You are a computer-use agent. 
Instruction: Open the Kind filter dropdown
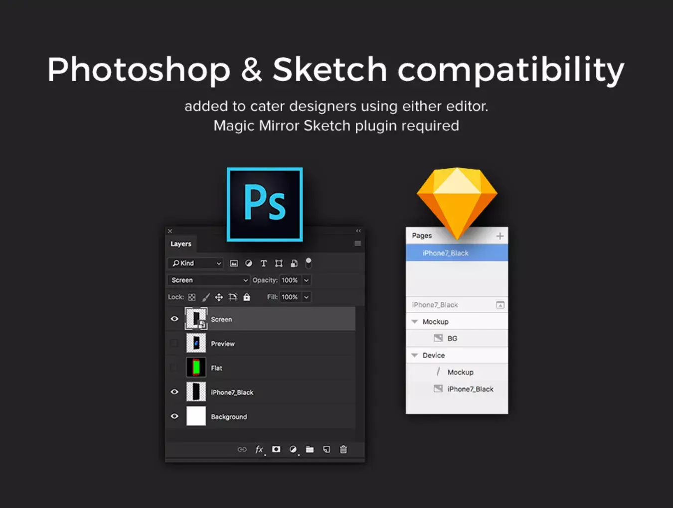coord(195,263)
